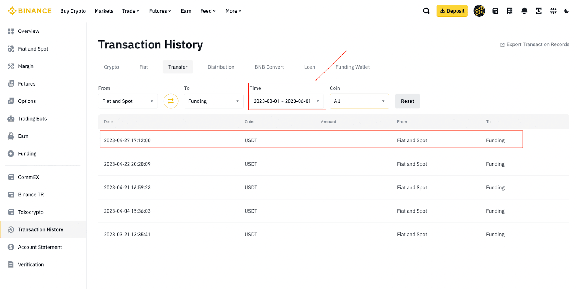Click Export Transaction Records link
577x289 pixels.
[x=534, y=44]
